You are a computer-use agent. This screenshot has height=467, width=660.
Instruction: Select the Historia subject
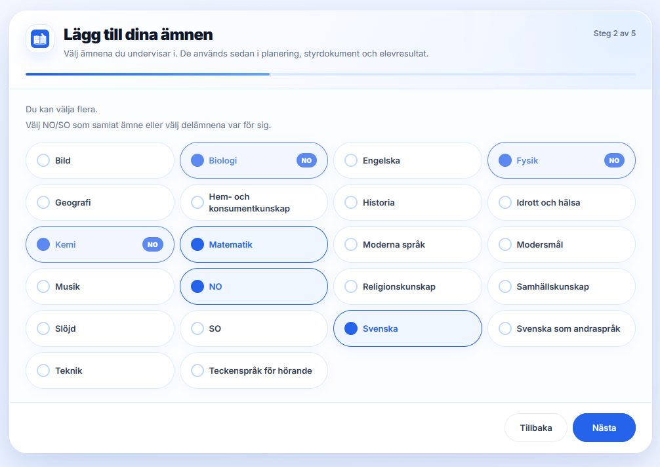pyautogui.click(x=407, y=202)
